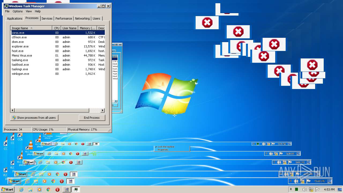This screenshot has width=343, height=193.
Task: Launch Opera browser from the taskbar
Action: click(57, 189)
